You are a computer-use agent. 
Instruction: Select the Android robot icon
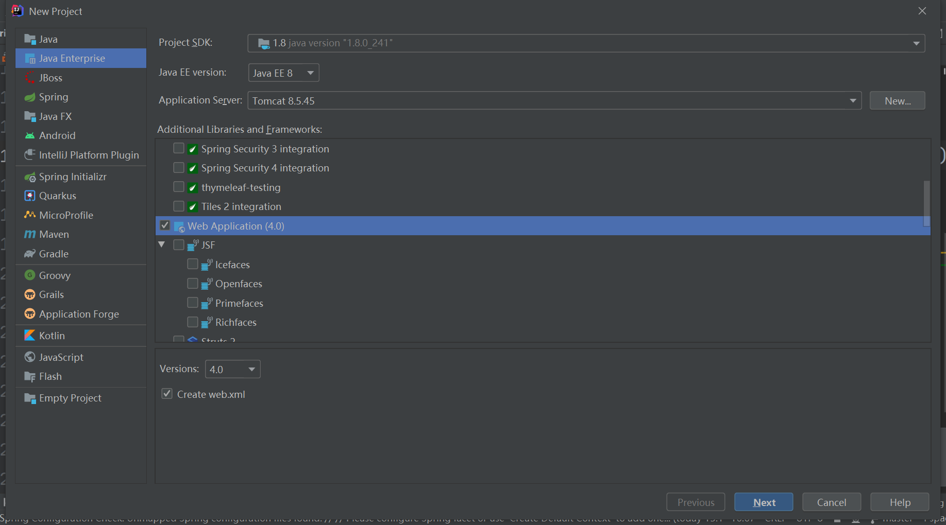[30, 136]
